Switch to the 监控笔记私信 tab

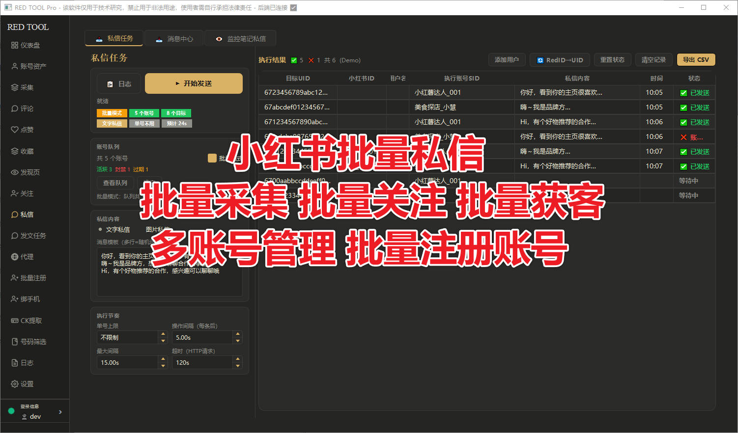(x=240, y=39)
